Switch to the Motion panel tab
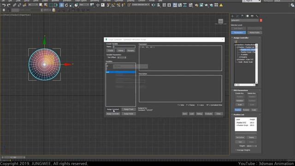The image size is (295, 166). 248,16
